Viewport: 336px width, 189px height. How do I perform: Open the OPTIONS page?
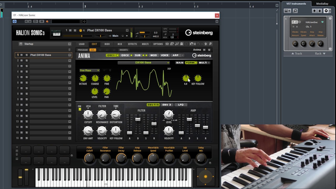coord(158,44)
